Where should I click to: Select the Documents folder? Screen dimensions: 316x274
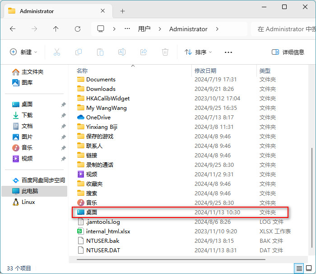tap(101, 80)
